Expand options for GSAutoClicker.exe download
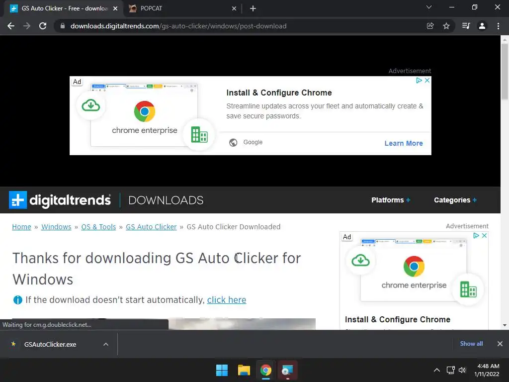The width and height of the screenshot is (509, 382). coord(106,344)
